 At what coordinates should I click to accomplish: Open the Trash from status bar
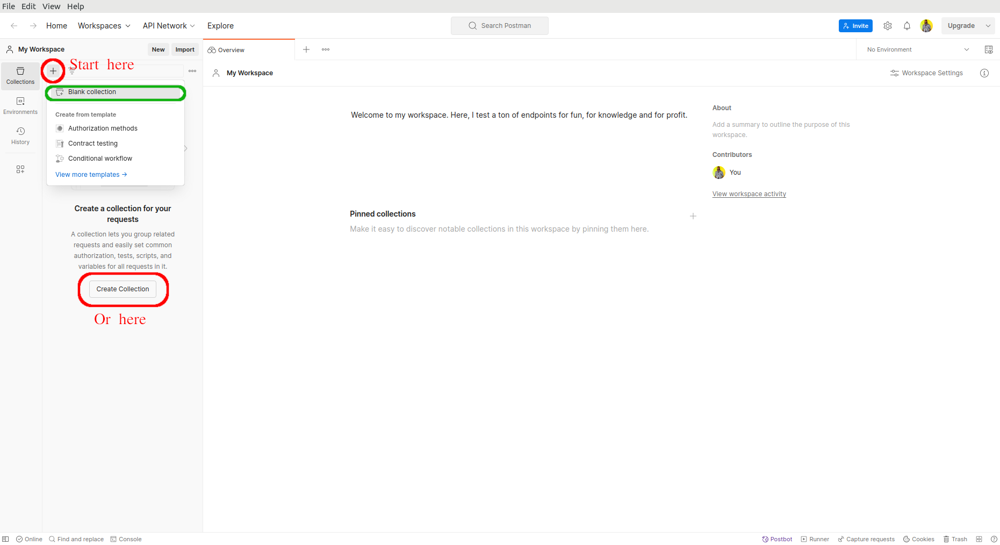(955, 539)
